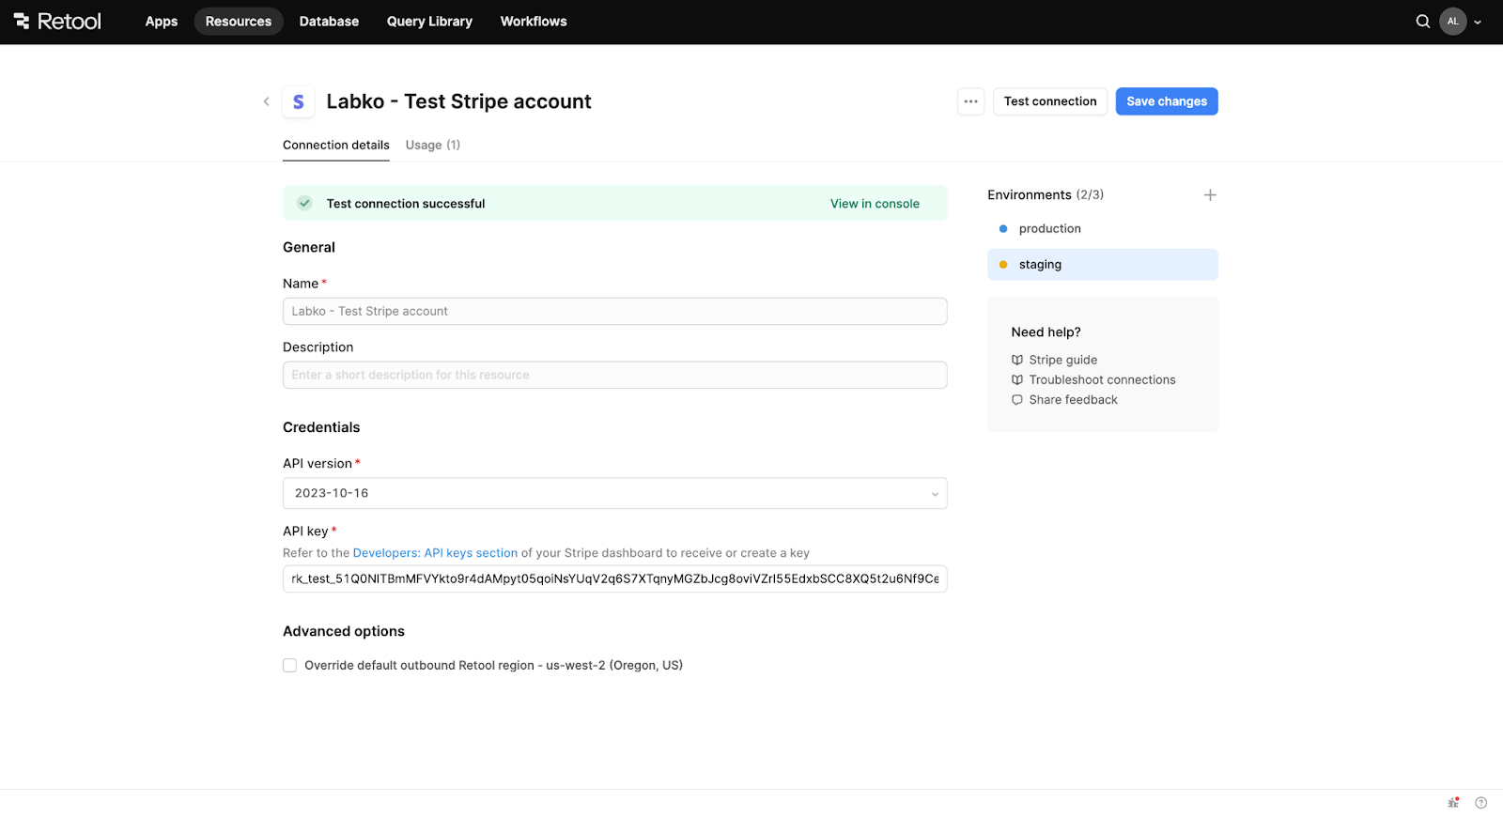Image resolution: width=1503 pixels, height=817 pixels.
Task: Click the Labko - Test Stripe account heading
Action: (x=458, y=101)
